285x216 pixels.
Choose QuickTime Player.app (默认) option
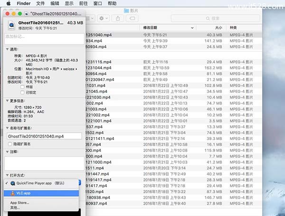[x=41, y=183]
